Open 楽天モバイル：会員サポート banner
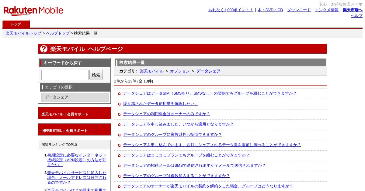Screen dimensions: 365x191 (x=75, y=113)
